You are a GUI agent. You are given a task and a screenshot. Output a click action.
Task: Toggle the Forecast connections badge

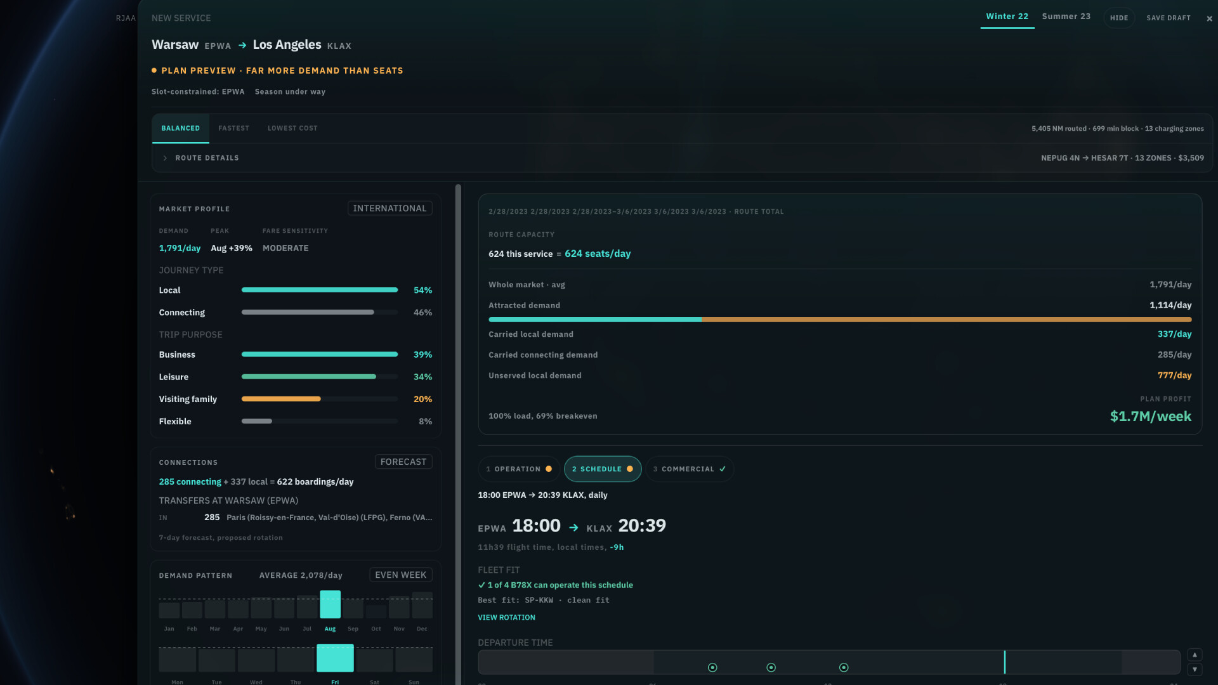click(x=403, y=462)
